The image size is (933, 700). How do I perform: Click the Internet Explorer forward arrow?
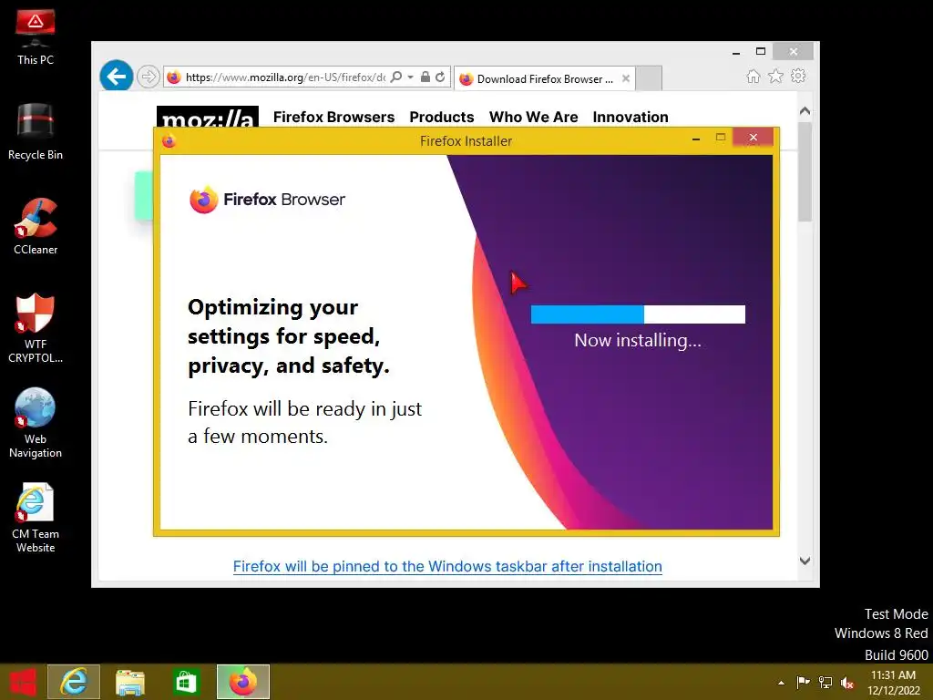pyautogui.click(x=148, y=77)
